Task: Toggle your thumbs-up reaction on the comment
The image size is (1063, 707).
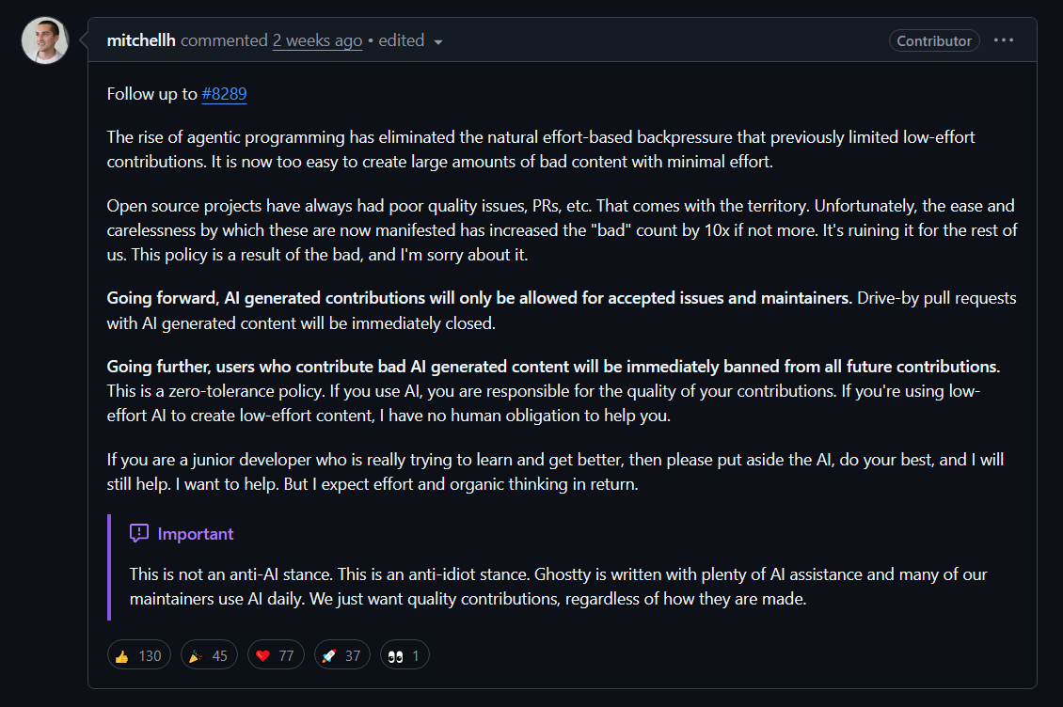Action: [138, 654]
